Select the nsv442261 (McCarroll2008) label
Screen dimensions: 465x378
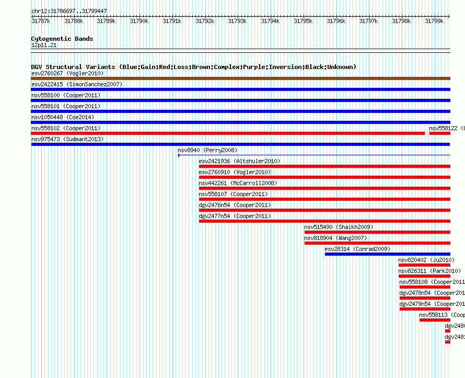[238, 183]
